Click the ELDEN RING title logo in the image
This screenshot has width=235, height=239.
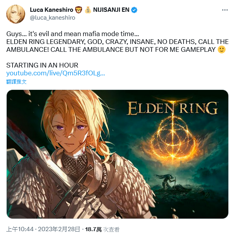coord(172,108)
